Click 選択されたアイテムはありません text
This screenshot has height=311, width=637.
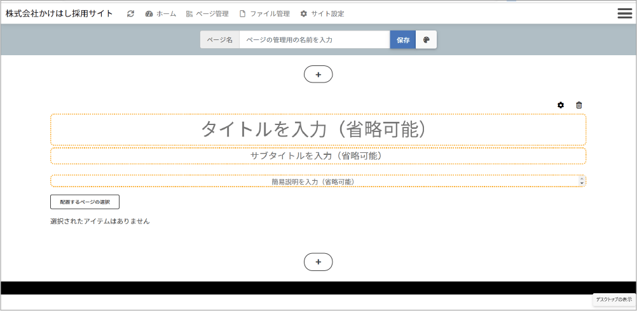pyautogui.click(x=100, y=222)
